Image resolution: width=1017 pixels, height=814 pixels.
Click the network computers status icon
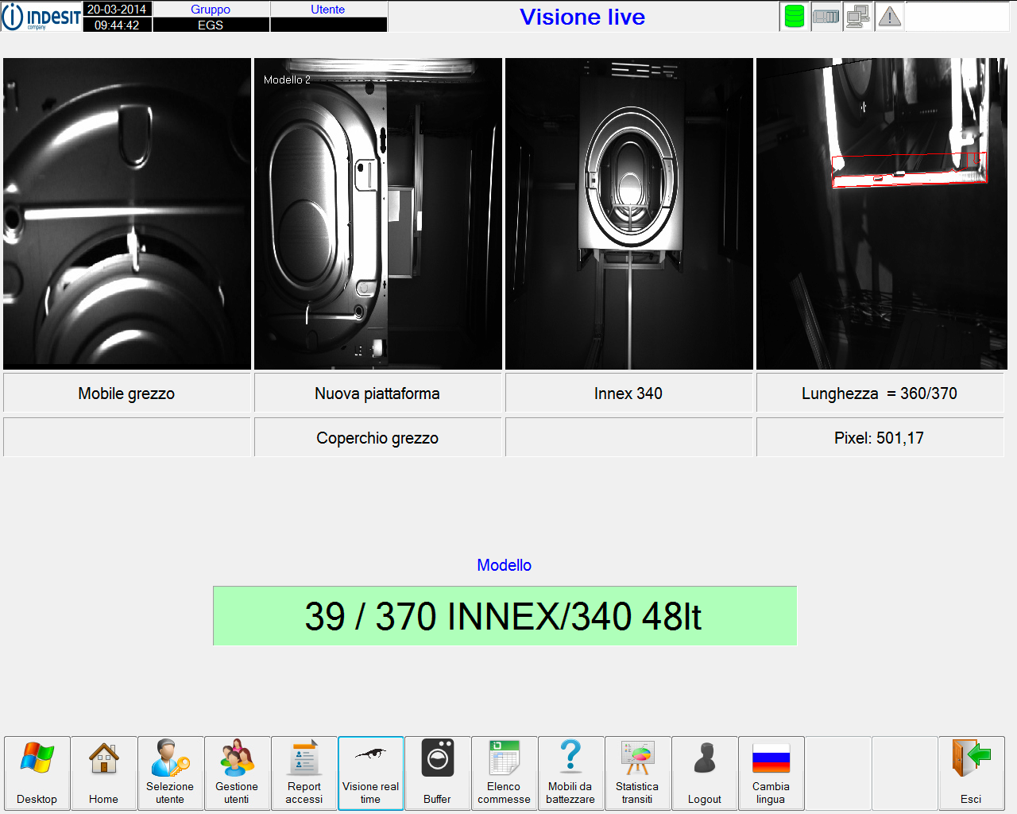coord(858,17)
